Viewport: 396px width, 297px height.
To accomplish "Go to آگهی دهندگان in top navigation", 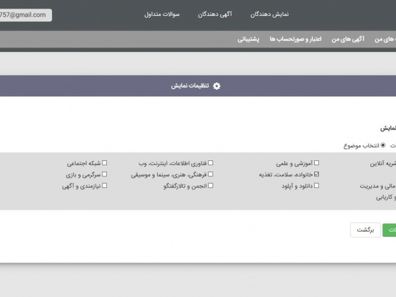I will [215, 15].
